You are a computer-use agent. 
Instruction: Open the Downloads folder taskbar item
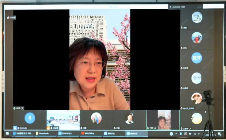click(x=42, y=133)
